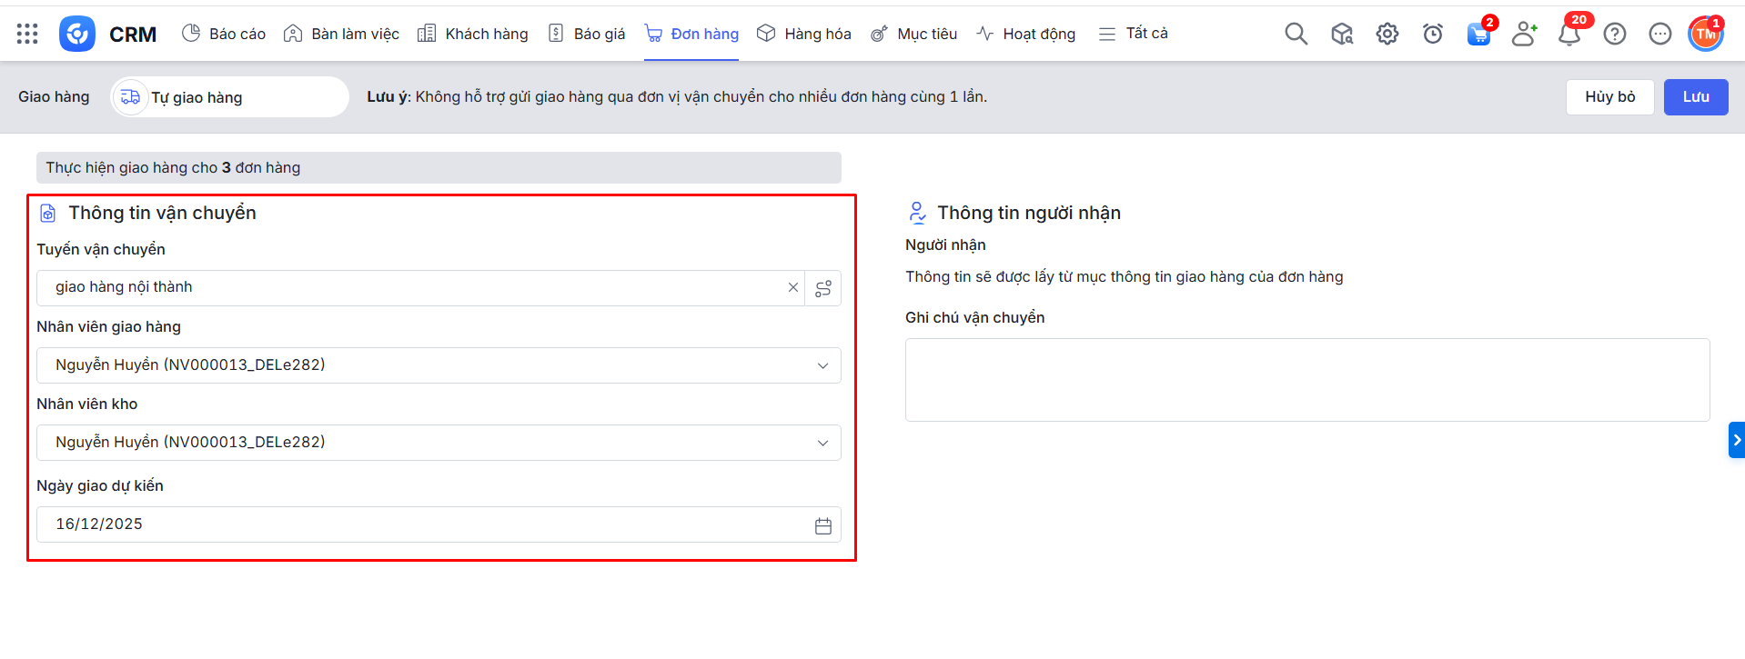Open the calendar picker for Ngày giao dự kiến
1745x659 pixels.
tap(823, 525)
